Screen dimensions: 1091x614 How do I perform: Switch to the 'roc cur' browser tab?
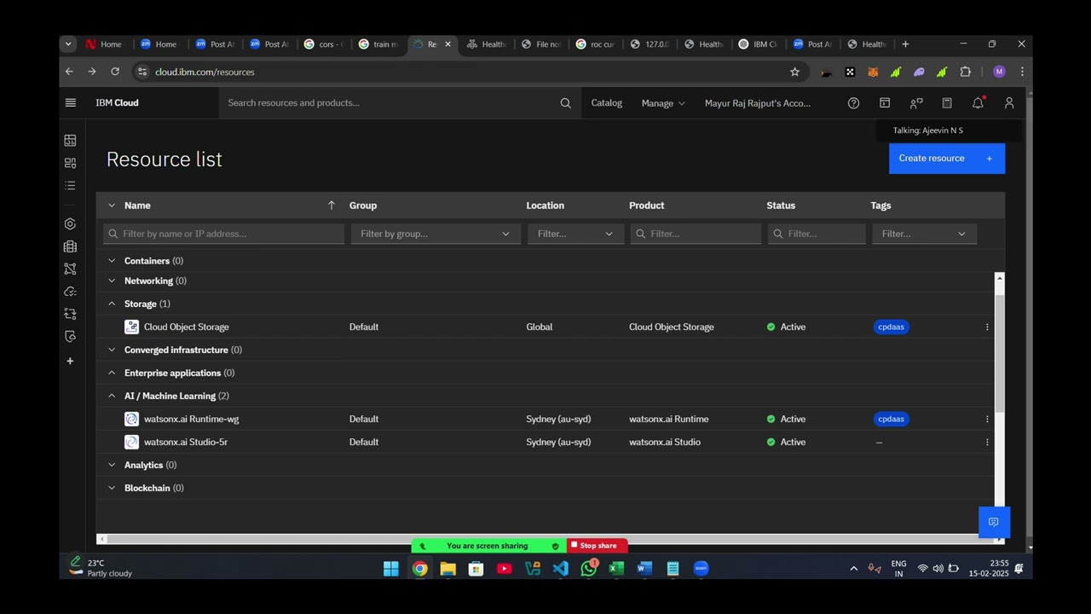(x=596, y=44)
